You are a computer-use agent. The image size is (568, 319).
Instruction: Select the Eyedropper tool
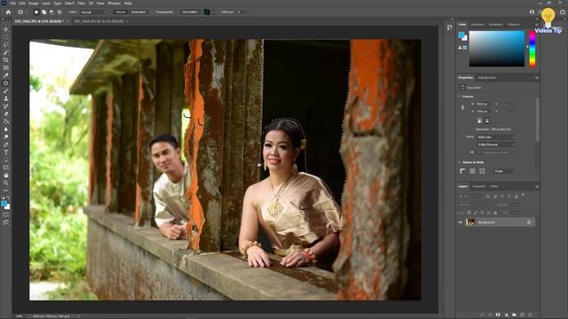tap(6, 75)
